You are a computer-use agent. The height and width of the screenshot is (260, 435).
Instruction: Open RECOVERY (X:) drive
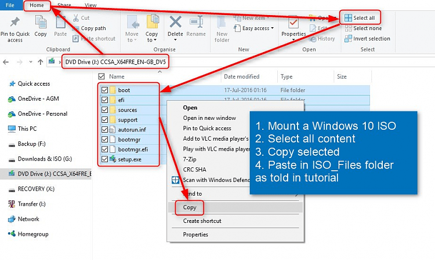(x=36, y=189)
